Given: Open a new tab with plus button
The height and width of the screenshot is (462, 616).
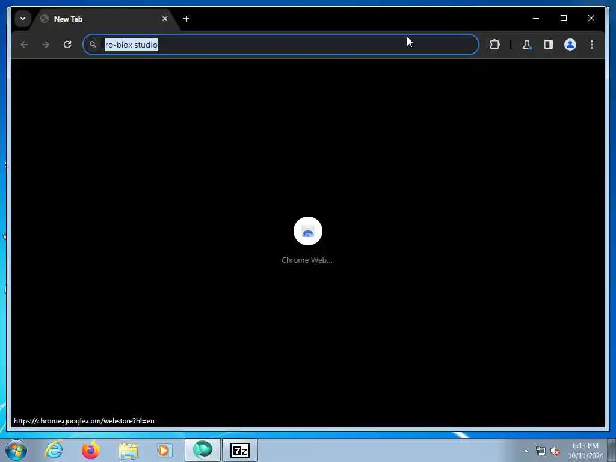Looking at the screenshot, I should 186,19.
